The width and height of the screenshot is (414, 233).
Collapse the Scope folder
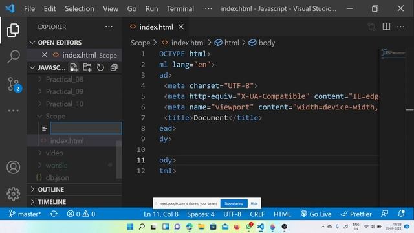[x=56, y=116]
